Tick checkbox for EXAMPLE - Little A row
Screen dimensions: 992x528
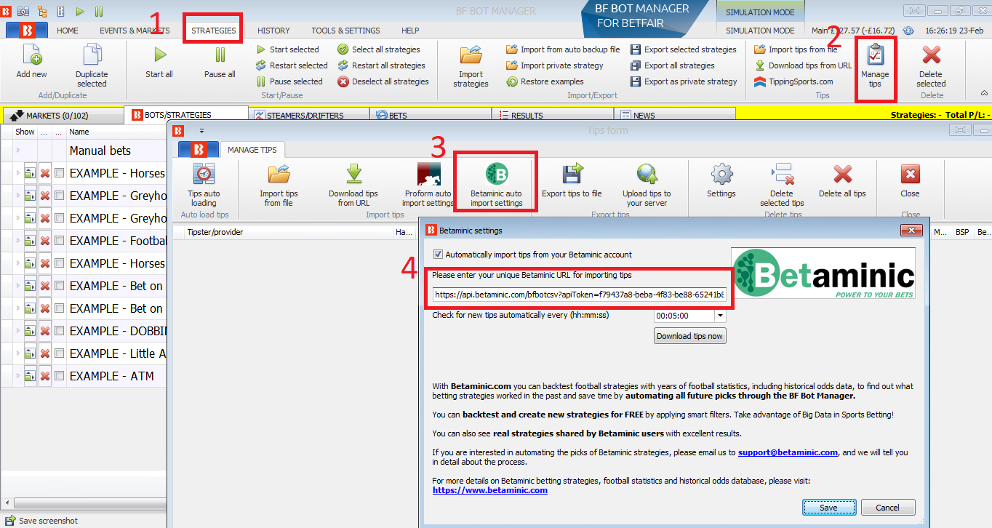(x=60, y=353)
